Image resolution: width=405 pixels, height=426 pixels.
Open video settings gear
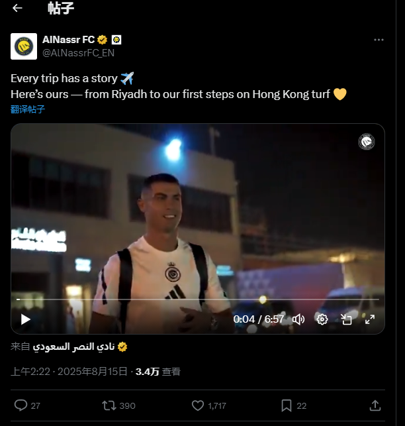pos(322,319)
